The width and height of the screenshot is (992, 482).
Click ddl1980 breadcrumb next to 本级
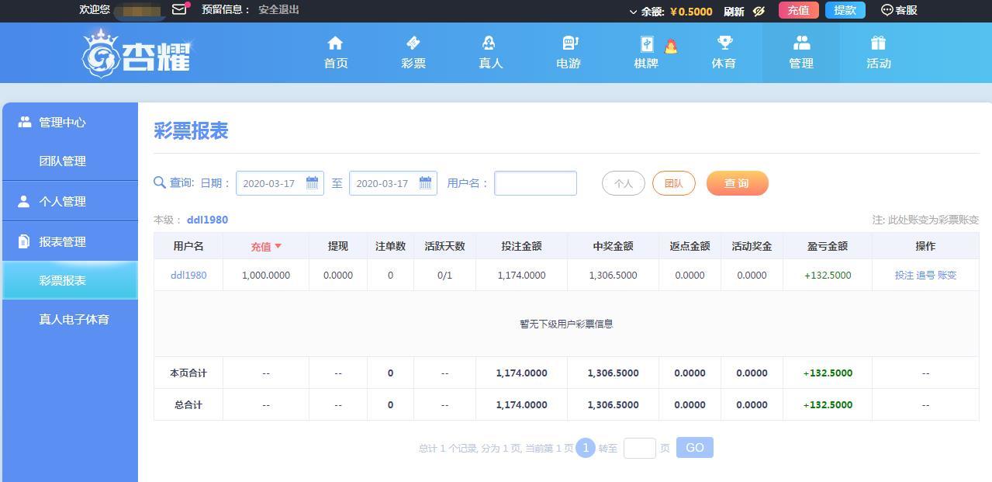click(x=207, y=220)
